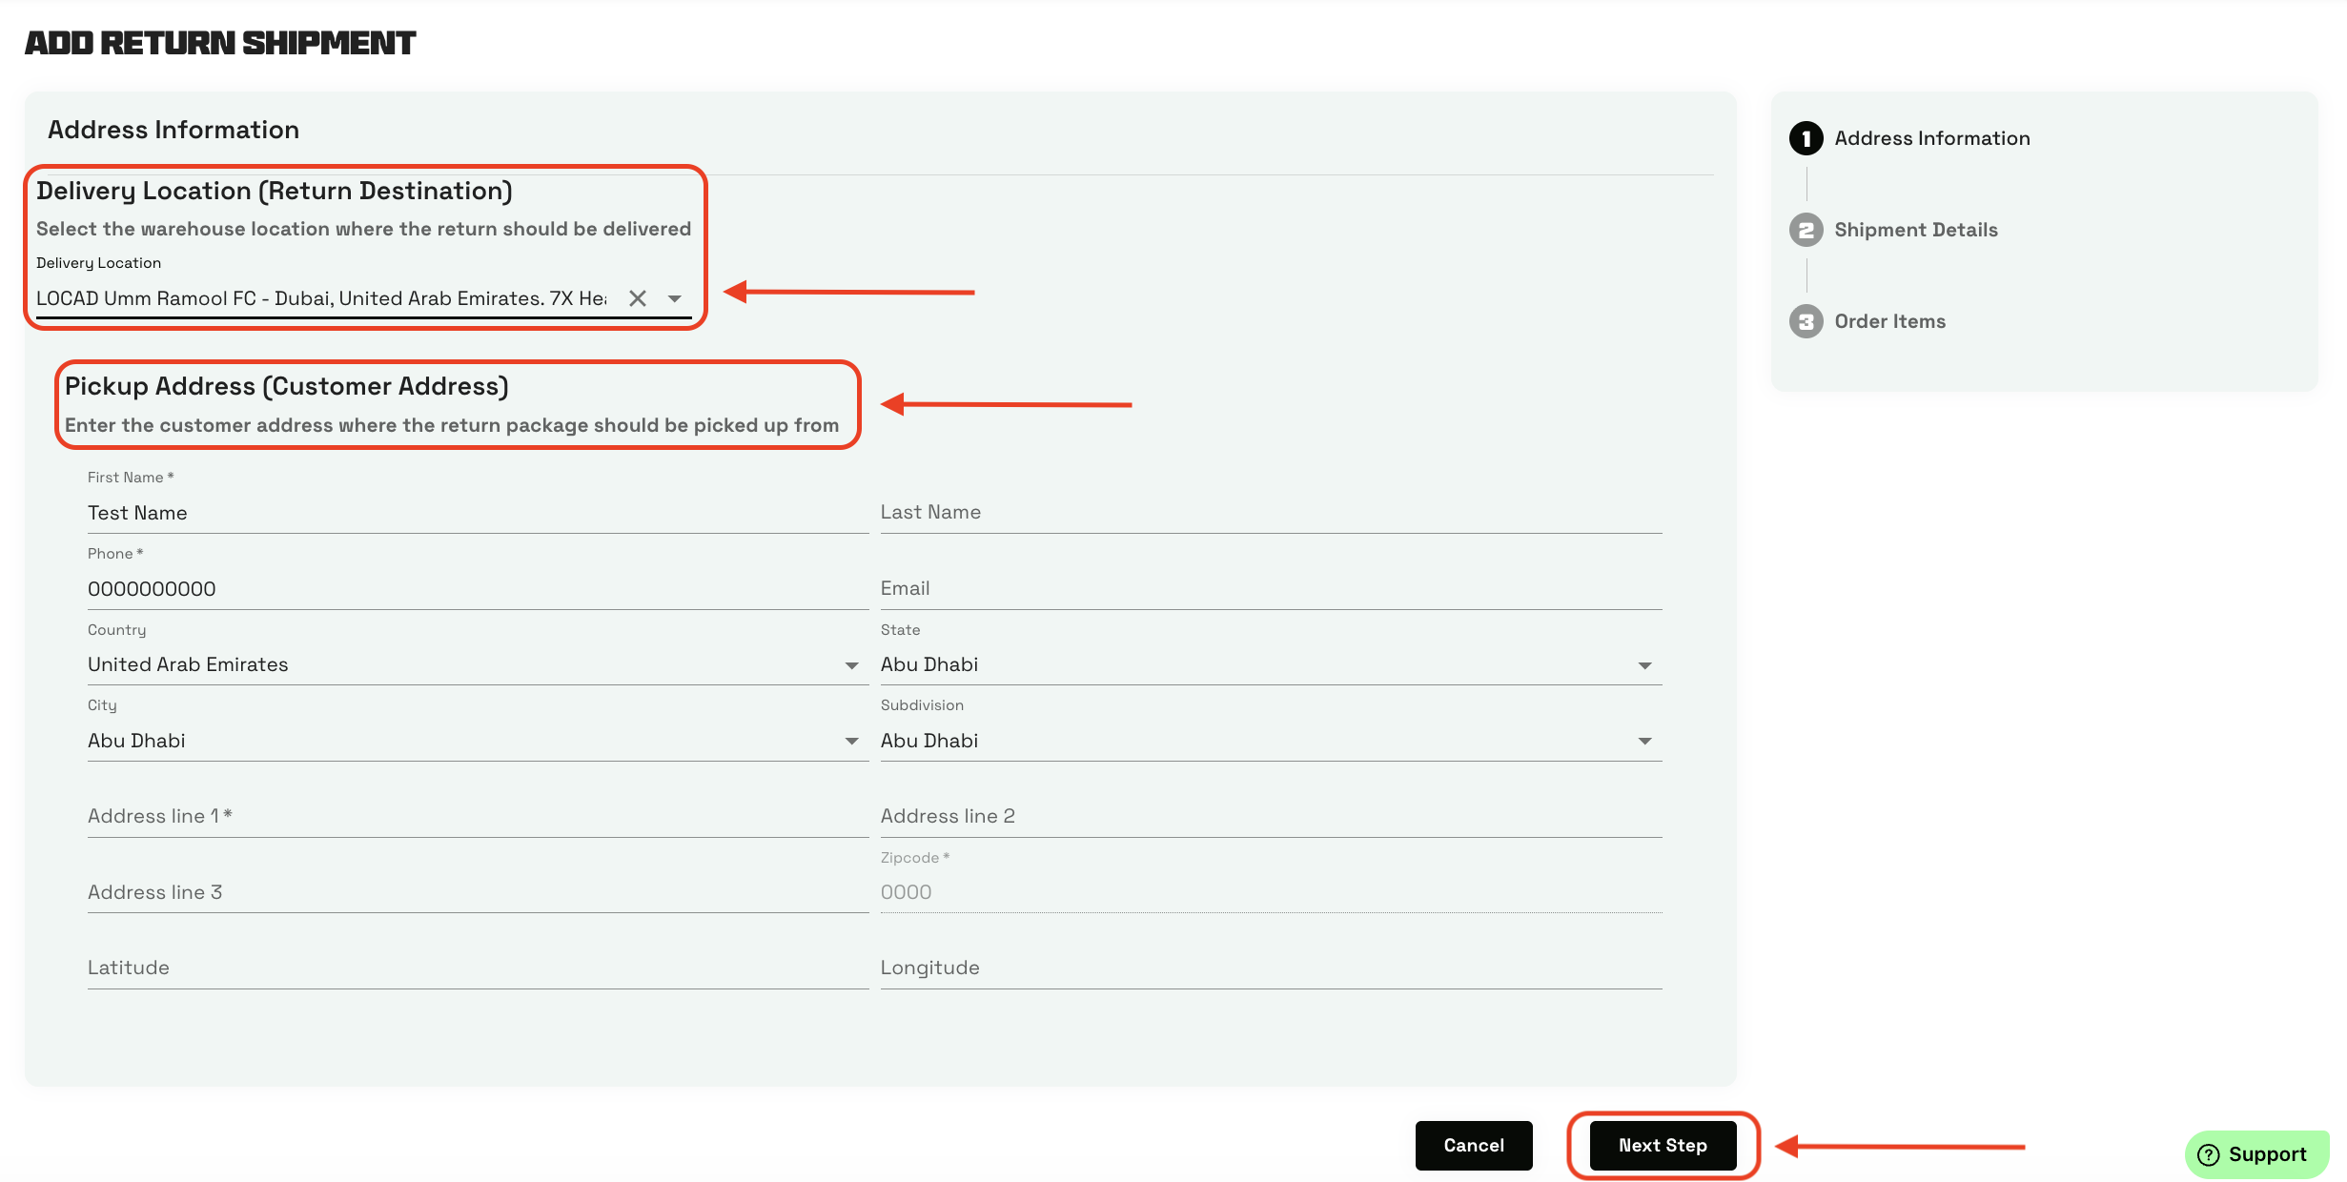
Task: Click the Support question mark icon
Action: (2208, 1154)
